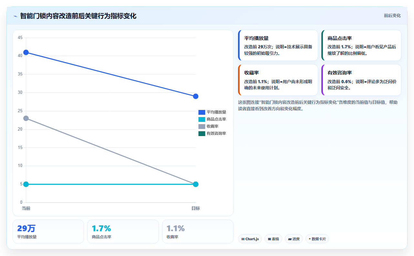Click the lightning icon beside the dashboard title
This screenshot has height=256, width=414.
click(x=15, y=16)
